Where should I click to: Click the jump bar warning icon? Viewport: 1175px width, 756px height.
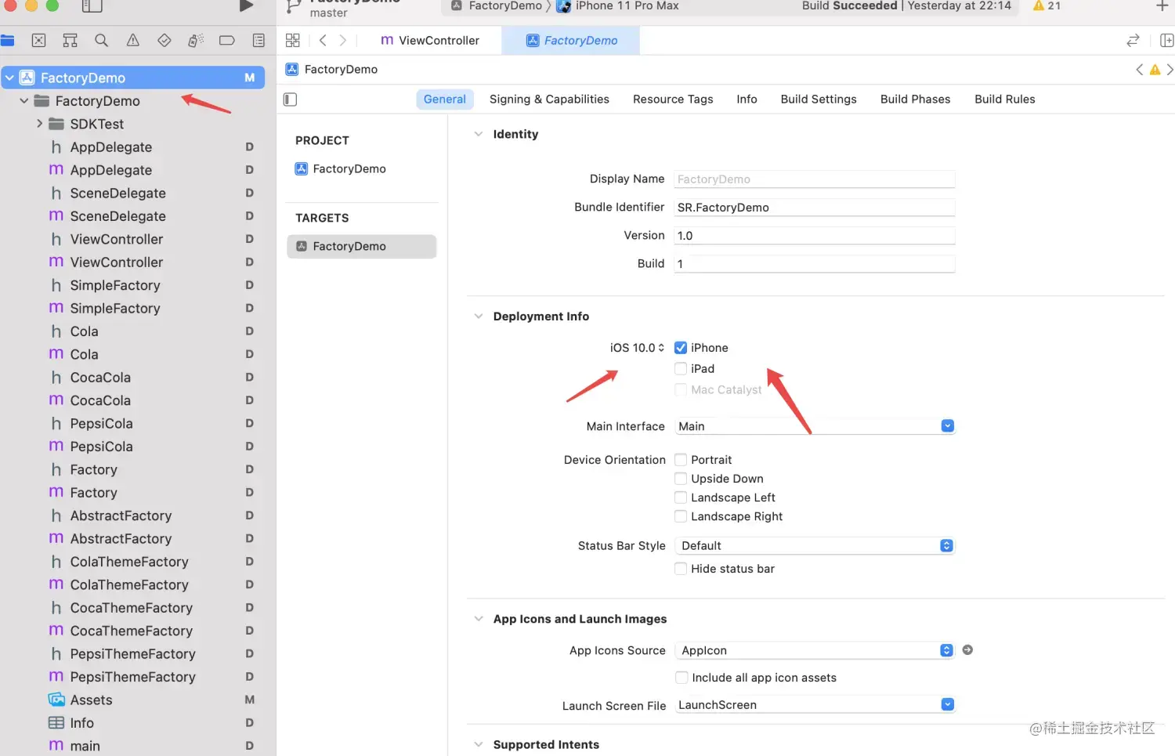[1155, 70]
